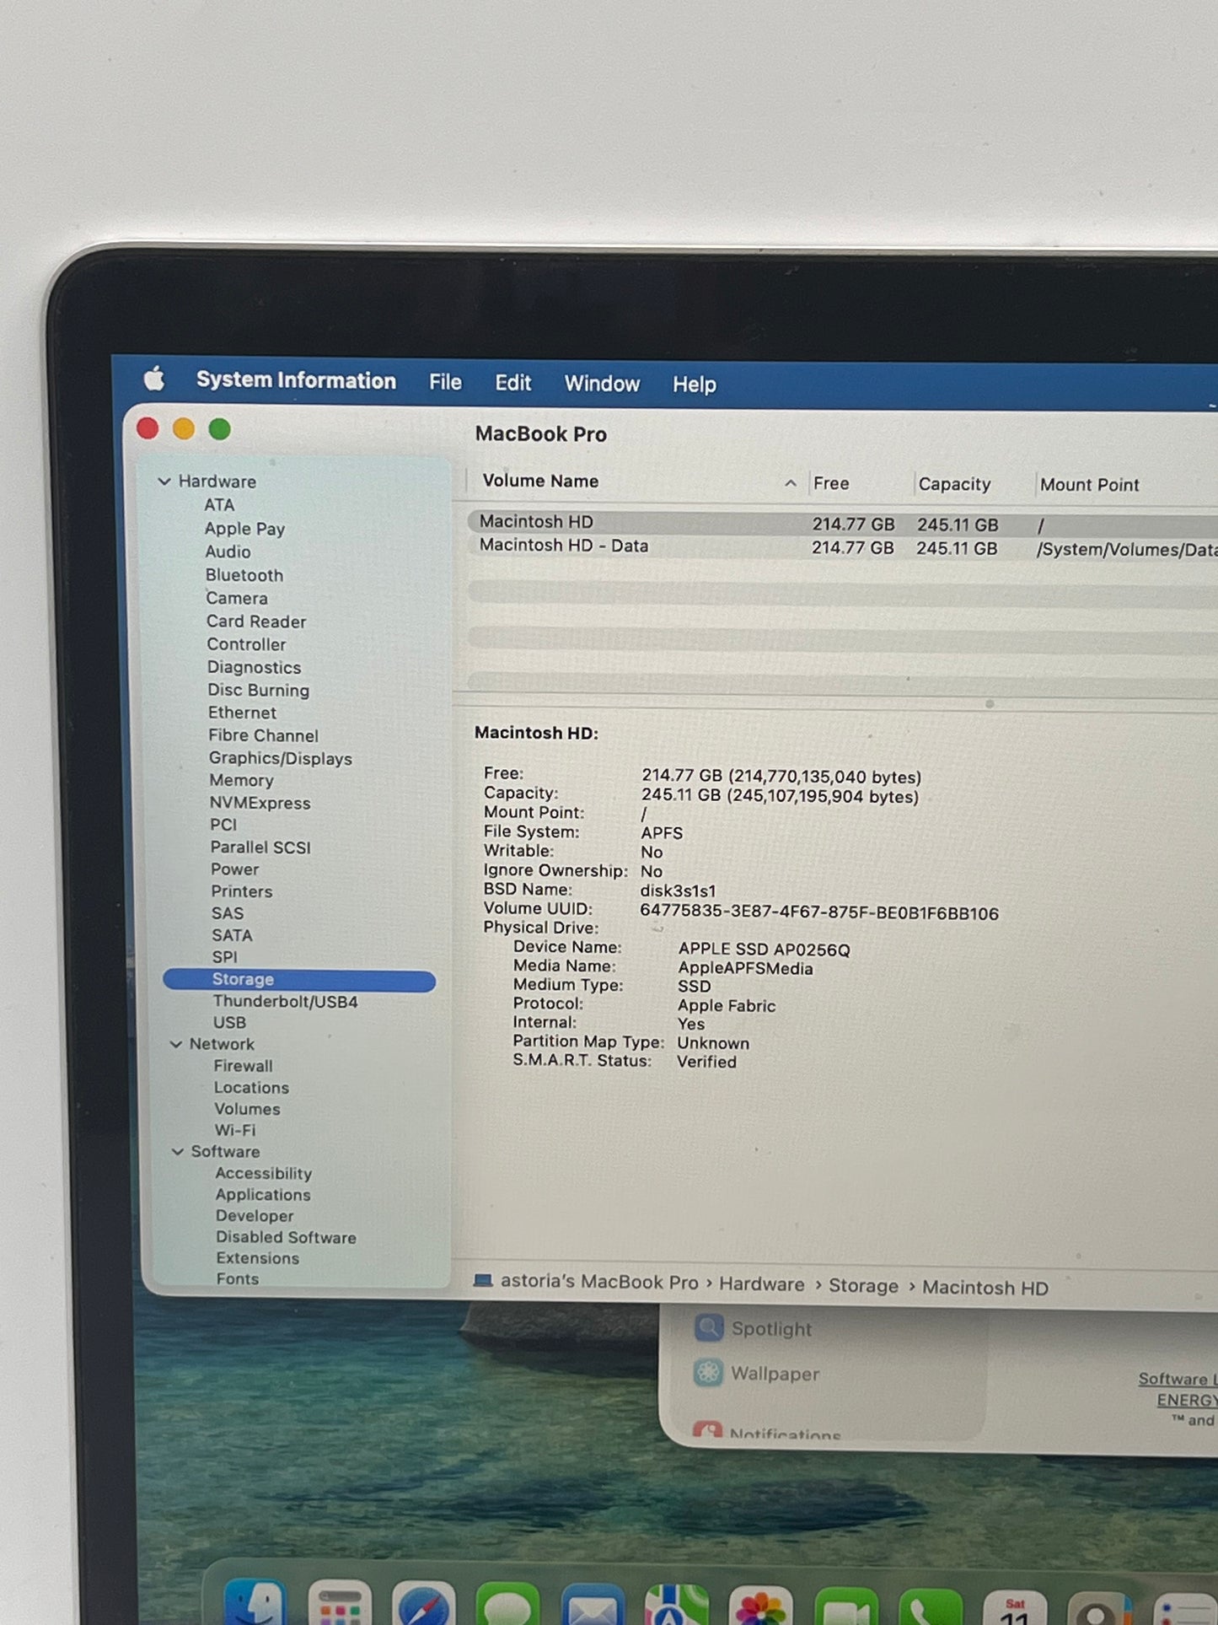
Task: Open the Help menu
Action: [x=695, y=385]
